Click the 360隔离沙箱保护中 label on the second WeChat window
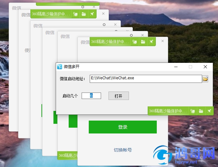The image size is (218, 167). point(51,14)
